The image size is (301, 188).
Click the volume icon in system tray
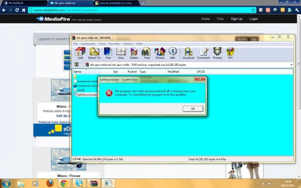(x=264, y=183)
